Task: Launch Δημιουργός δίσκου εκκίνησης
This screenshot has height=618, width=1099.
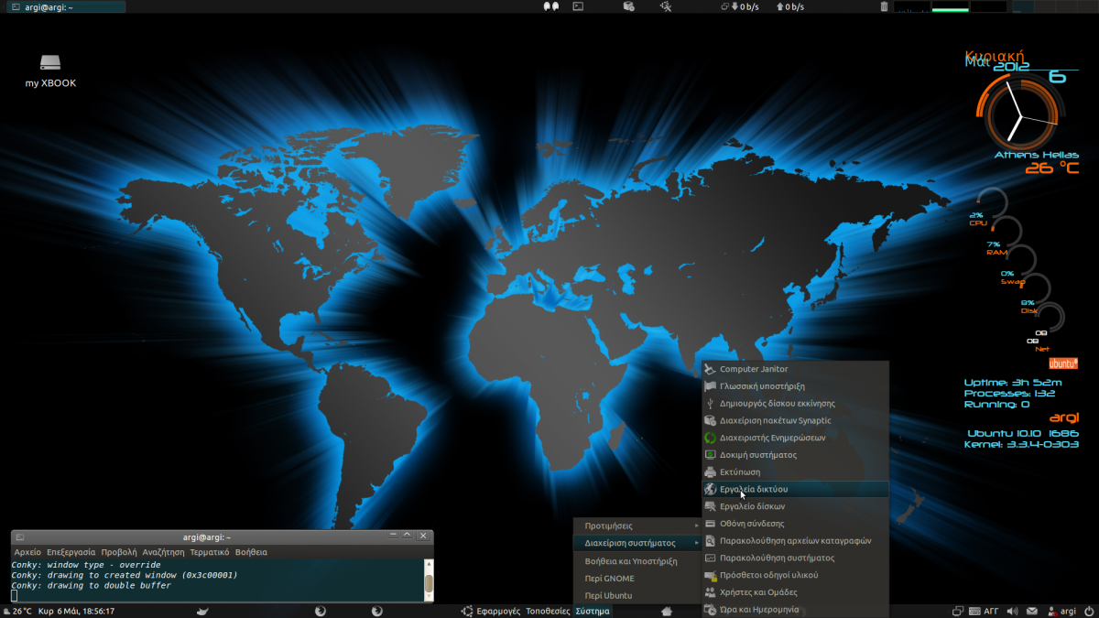Action: coord(795,403)
